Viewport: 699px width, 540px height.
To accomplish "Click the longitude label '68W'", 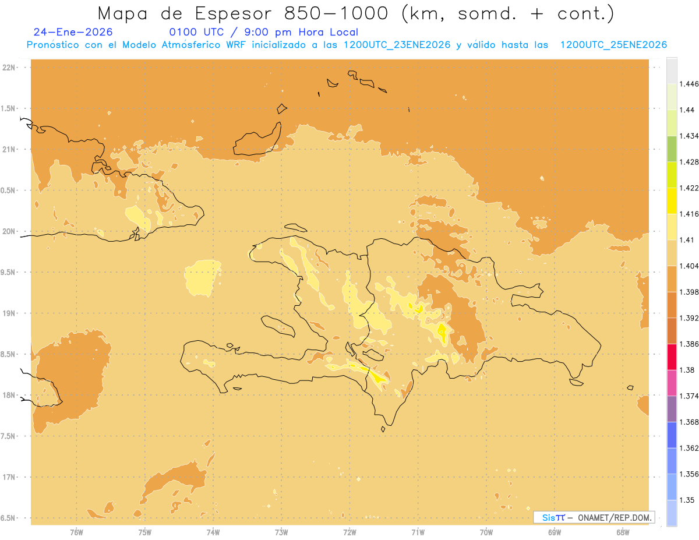I will [623, 532].
